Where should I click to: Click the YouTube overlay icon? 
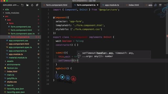click(73, 79)
